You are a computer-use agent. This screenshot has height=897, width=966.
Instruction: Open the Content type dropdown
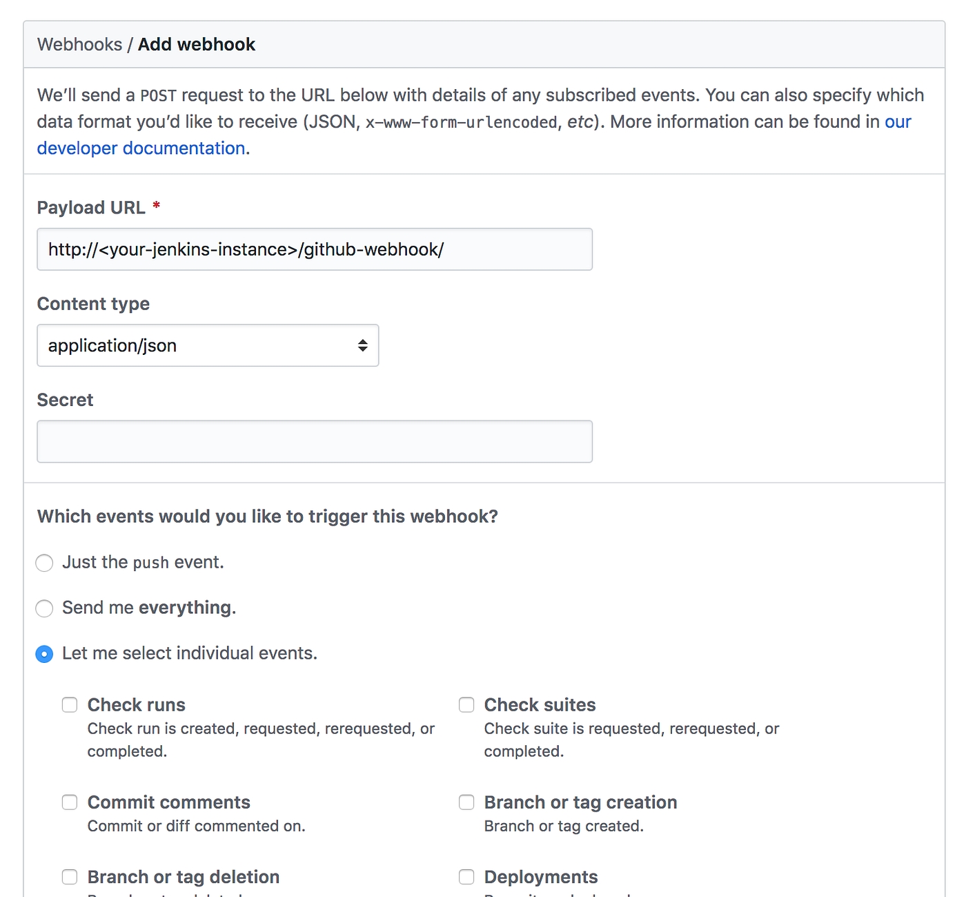[207, 345]
